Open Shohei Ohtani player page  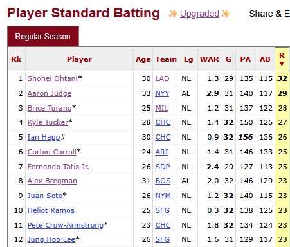(53, 78)
